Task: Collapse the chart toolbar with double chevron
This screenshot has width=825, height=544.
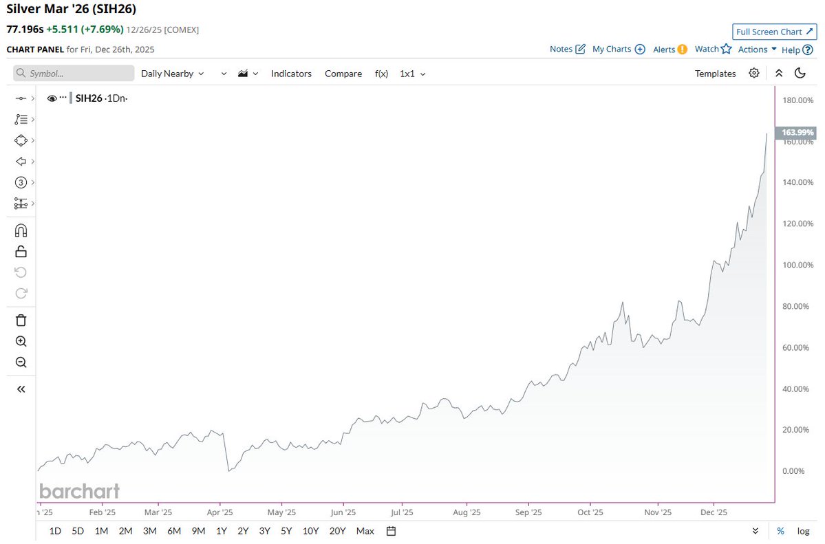Action: [779, 73]
